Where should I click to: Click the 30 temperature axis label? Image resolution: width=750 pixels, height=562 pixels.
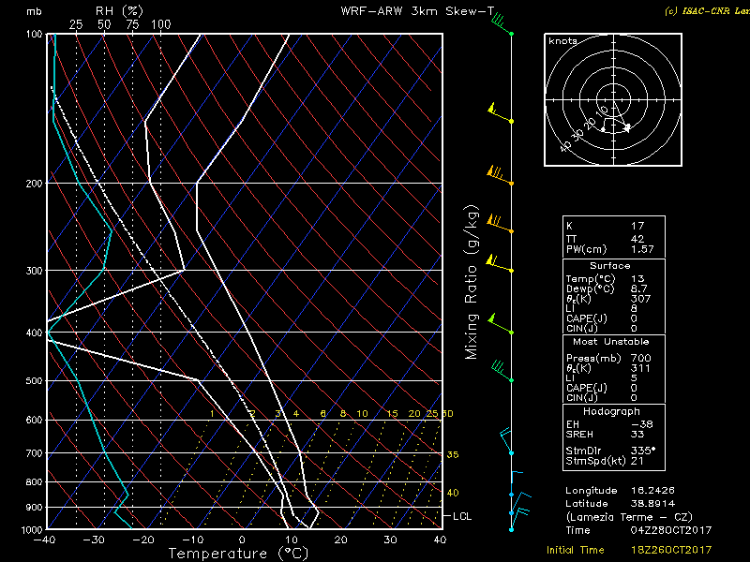pyautogui.click(x=390, y=540)
